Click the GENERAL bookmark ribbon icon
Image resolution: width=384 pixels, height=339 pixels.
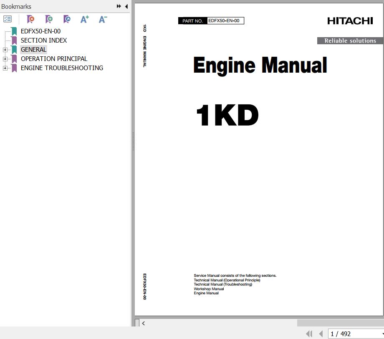pos(14,50)
